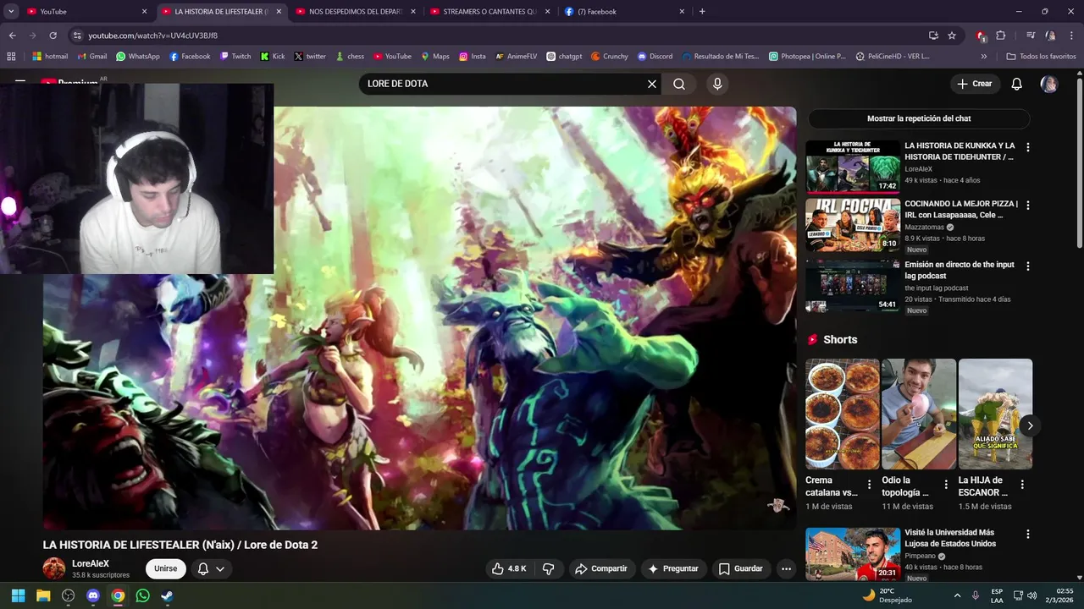Open the KUNKKA Y TIDEHUNTER video thumbnail
The width and height of the screenshot is (1084, 609).
point(853,167)
